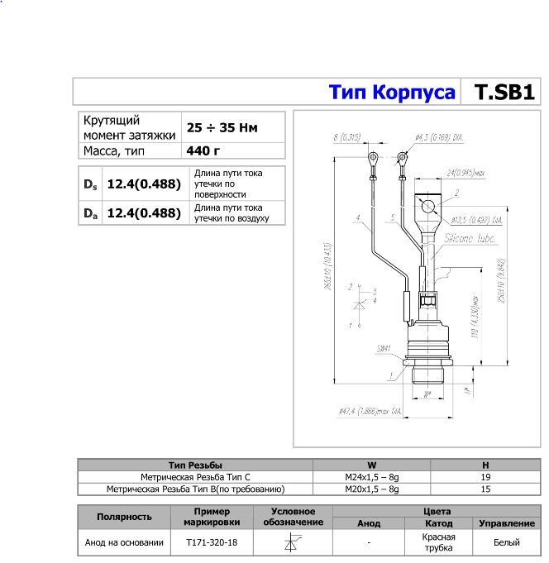Select the H value 15
This screenshot has height=563, width=549.
pos(485,489)
